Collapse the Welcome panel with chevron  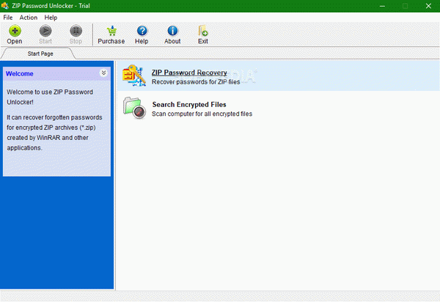point(103,73)
